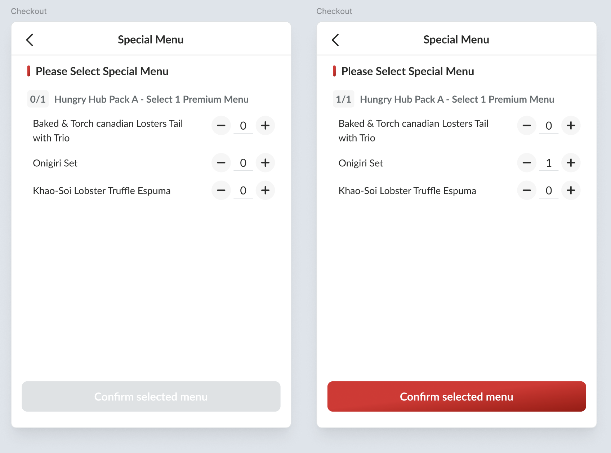The height and width of the screenshot is (453, 611).
Task: Decrease Khao-Soi Lobster Truffle Espuma in left panel
Action: [x=221, y=190]
